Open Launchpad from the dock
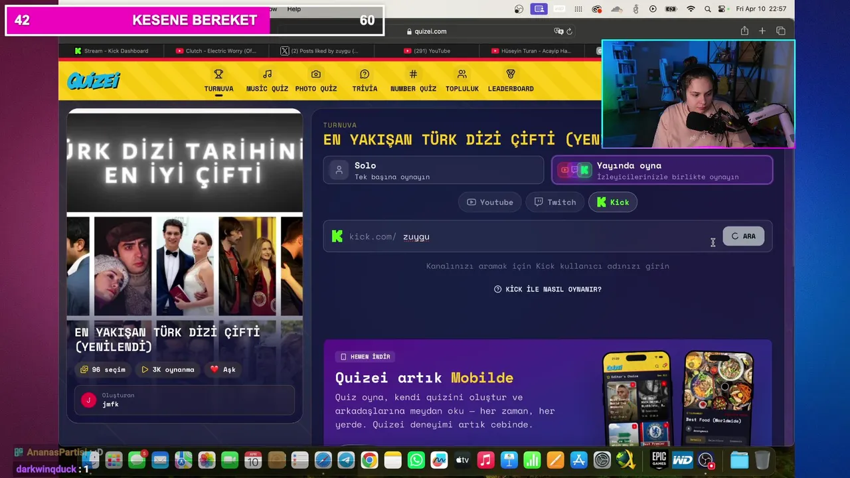 click(x=114, y=459)
